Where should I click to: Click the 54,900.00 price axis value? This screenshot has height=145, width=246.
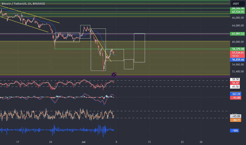point(238,65)
